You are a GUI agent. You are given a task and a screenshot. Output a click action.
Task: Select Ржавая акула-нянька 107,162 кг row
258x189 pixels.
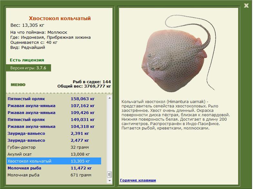point(54,106)
